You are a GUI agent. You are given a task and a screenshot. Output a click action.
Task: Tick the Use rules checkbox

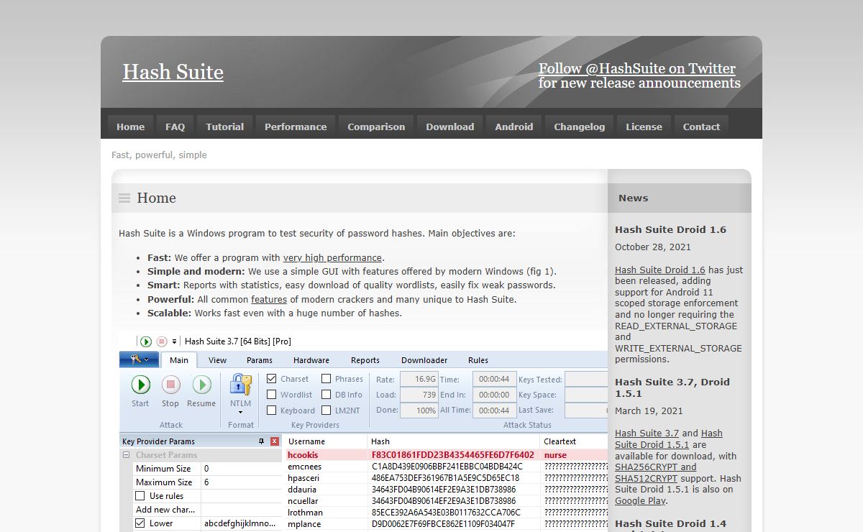[x=140, y=496]
